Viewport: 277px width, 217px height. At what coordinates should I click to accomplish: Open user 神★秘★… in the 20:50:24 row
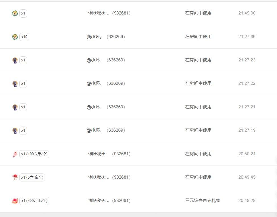(x=98, y=154)
